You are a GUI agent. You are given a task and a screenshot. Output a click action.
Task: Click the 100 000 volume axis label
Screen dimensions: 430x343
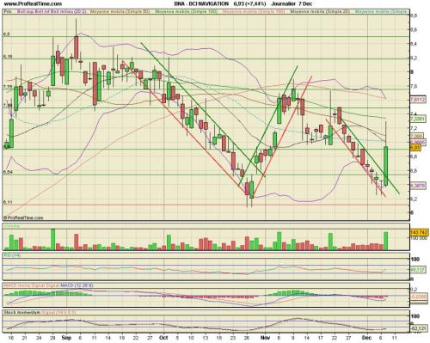419,238
